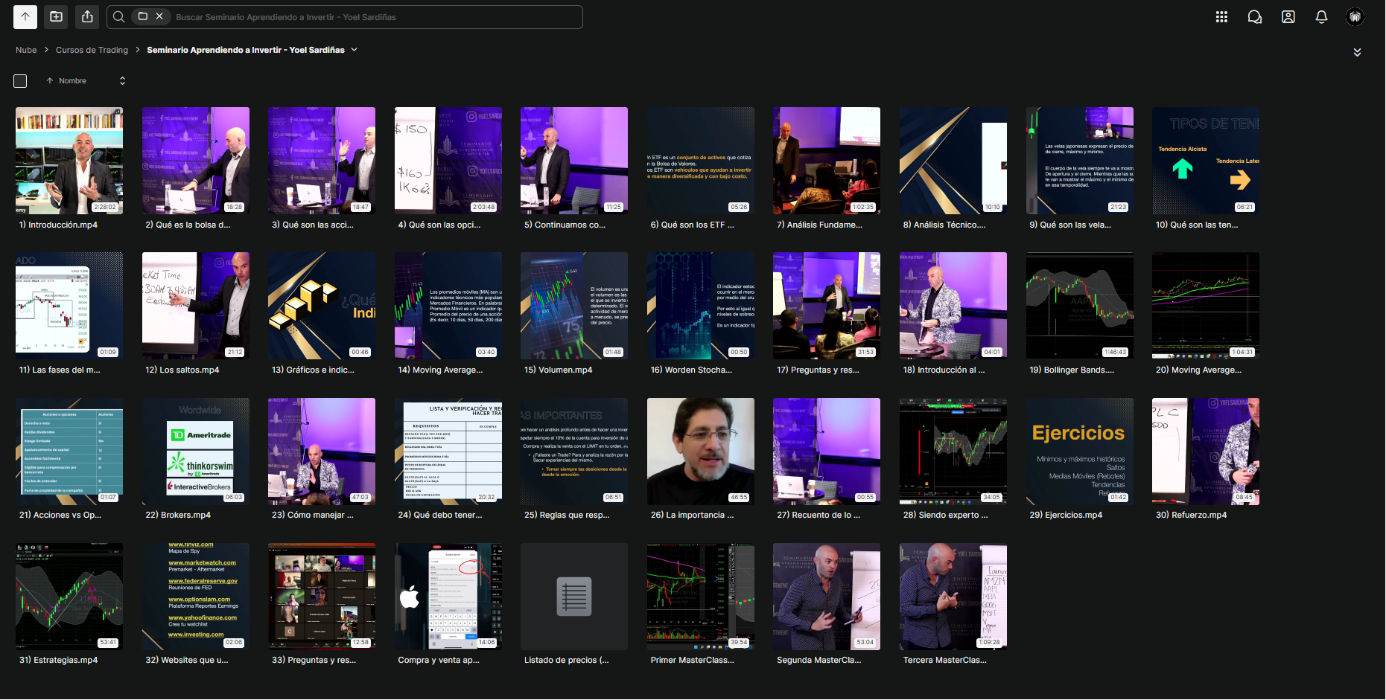
Task: Go to Cursos de Trading breadcrumb
Action: tap(92, 50)
